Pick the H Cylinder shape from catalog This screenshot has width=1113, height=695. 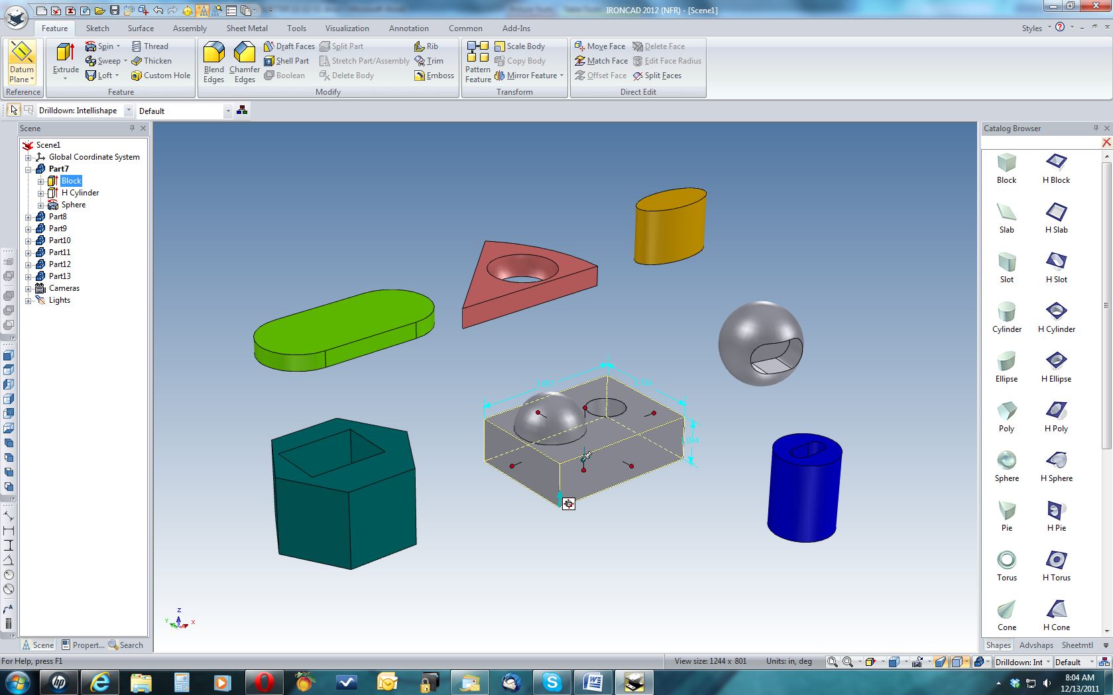pyautogui.click(x=1056, y=317)
